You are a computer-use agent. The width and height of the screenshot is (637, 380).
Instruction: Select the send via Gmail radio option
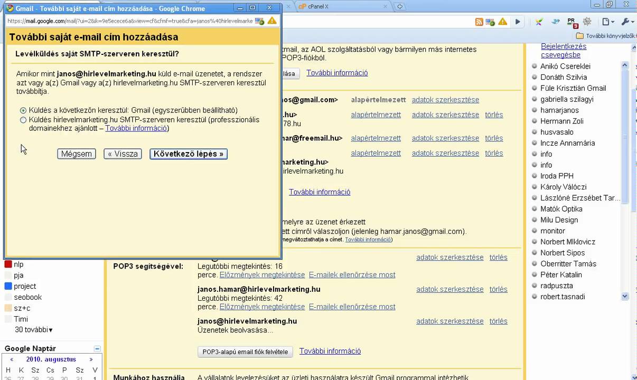[x=23, y=111]
